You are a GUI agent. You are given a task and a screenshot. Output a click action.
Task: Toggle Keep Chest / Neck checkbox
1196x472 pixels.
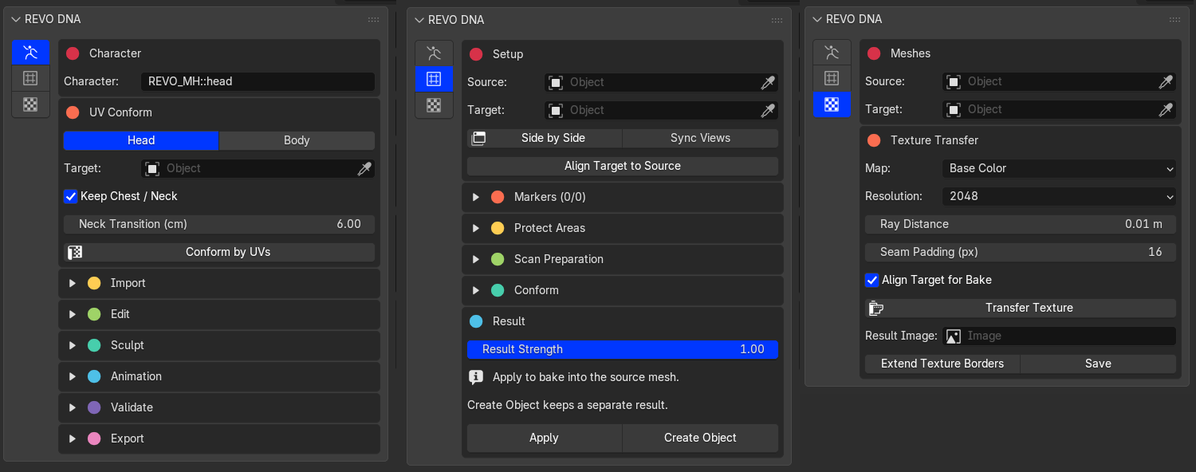coord(71,196)
